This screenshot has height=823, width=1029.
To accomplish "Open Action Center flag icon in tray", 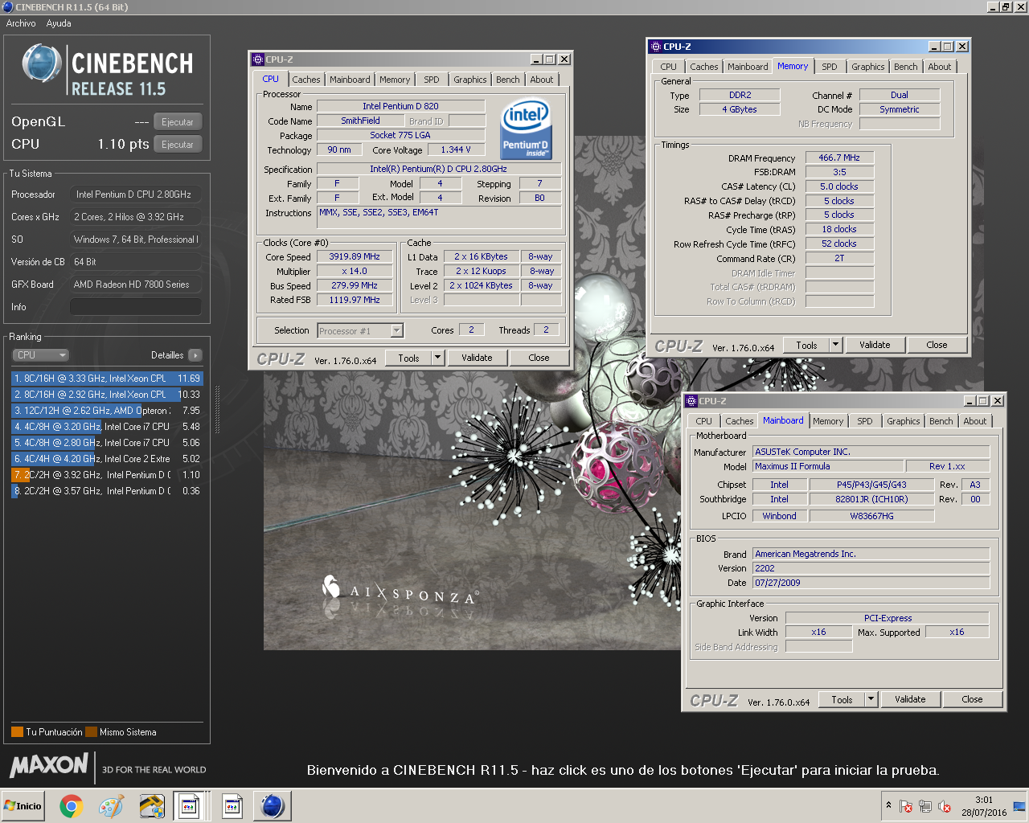I will pos(906,806).
